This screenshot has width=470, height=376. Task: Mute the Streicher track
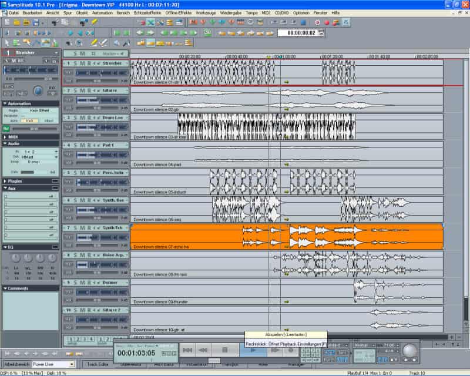point(82,63)
